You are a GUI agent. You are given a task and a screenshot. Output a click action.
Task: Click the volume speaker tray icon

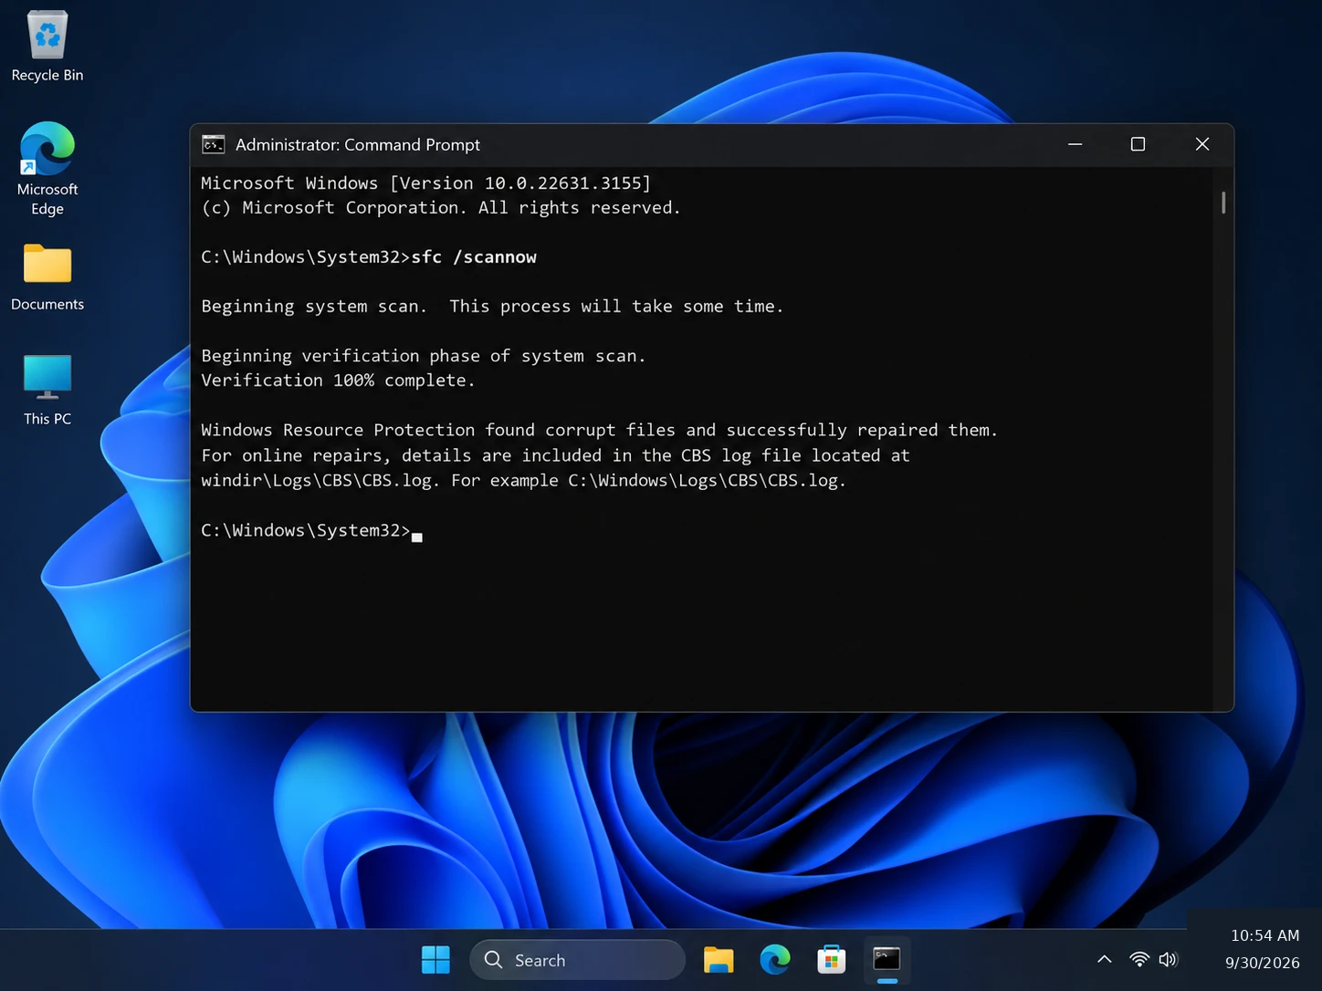click(x=1168, y=959)
